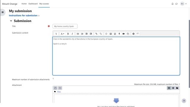Click the 'Submission content' label
190x107 pixels.
20,33
